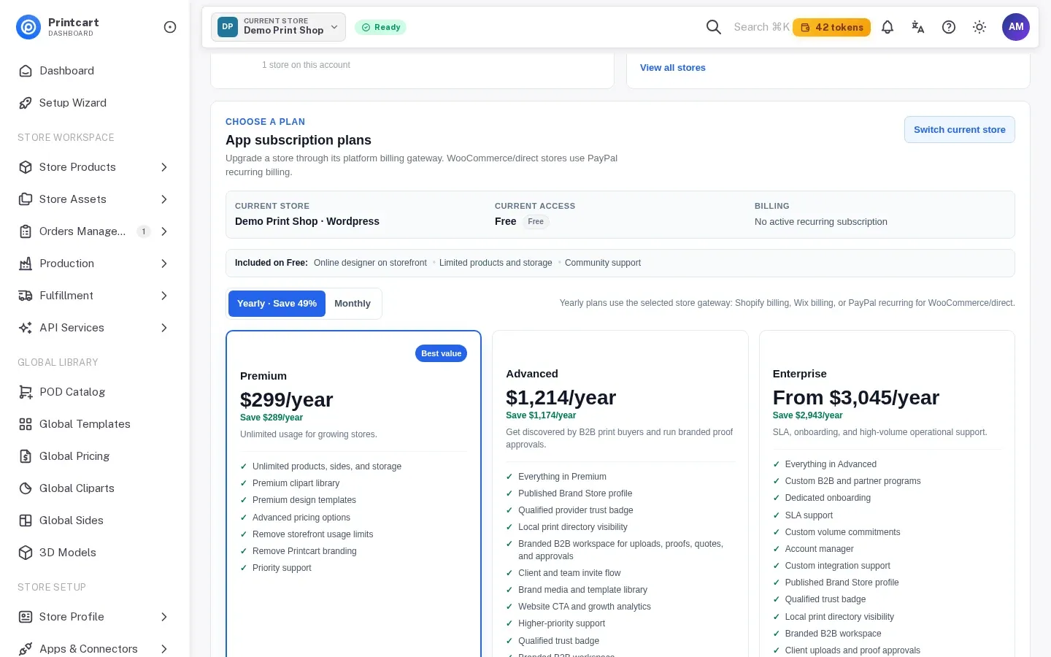This screenshot has width=1051, height=657.
Task: Click the Dashboard home icon
Action: [x=26, y=71]
